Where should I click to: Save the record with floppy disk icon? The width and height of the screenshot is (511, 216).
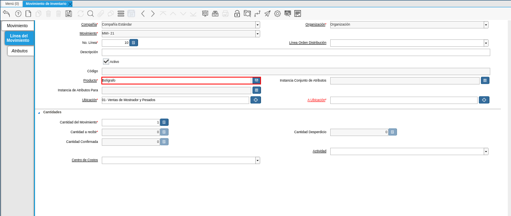coord(68,13)
